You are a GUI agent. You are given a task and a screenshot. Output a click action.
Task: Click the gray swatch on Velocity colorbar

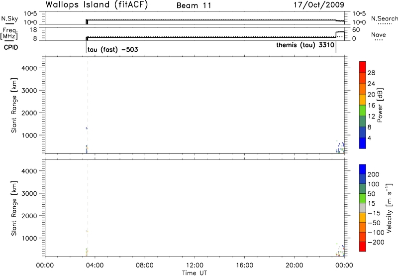point(363,208)
